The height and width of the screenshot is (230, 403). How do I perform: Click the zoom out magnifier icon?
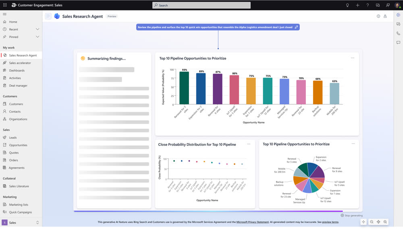pos(372,222)
